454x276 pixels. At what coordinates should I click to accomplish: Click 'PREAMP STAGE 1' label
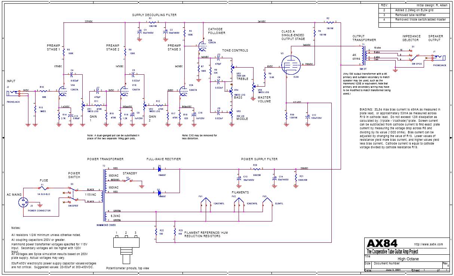pos(53,47)
